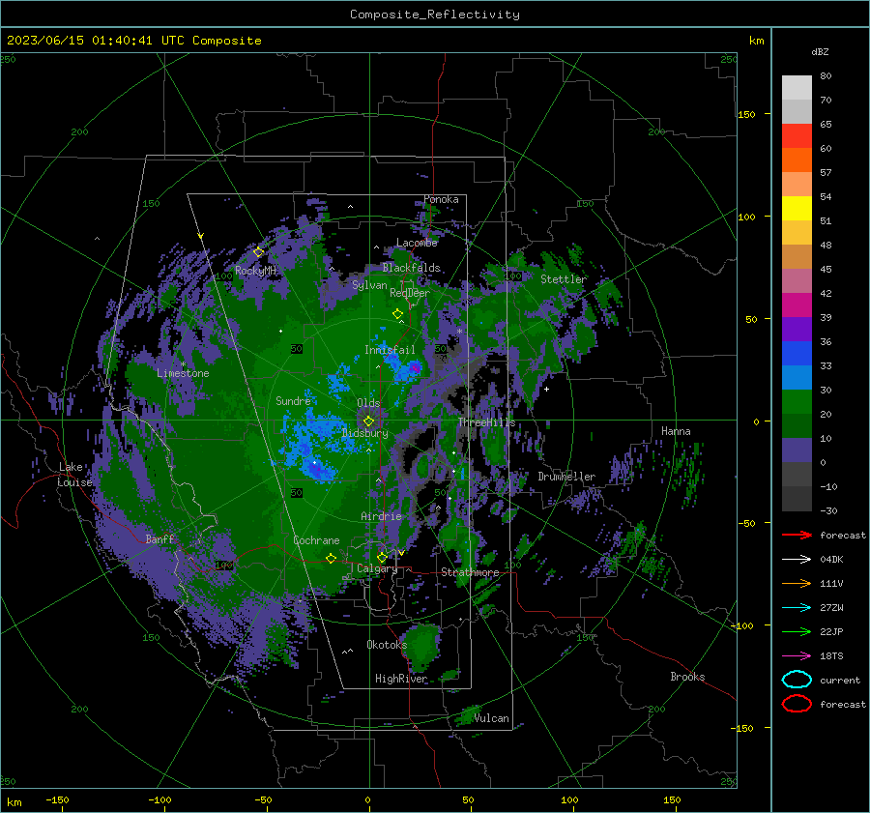The image size is (870, 813).
Task: Click the small magenta high-reflectivity cell near Innisfail
Action: [x=415, y=368]
